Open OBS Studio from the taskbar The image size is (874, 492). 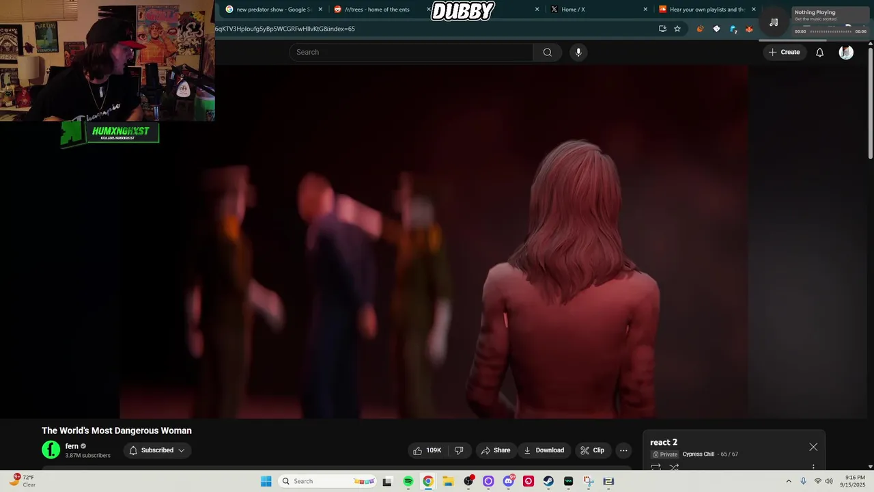[468, 481]
